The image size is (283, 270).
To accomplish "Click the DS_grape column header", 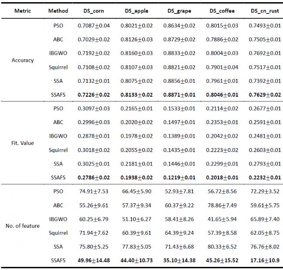I will [x=180, y=10].
